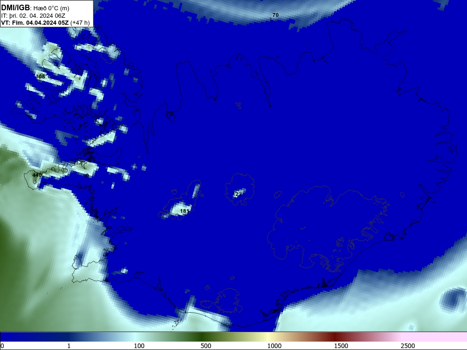
Task: Click the 500 tick on the color scale
Action: tap(206, 346)
